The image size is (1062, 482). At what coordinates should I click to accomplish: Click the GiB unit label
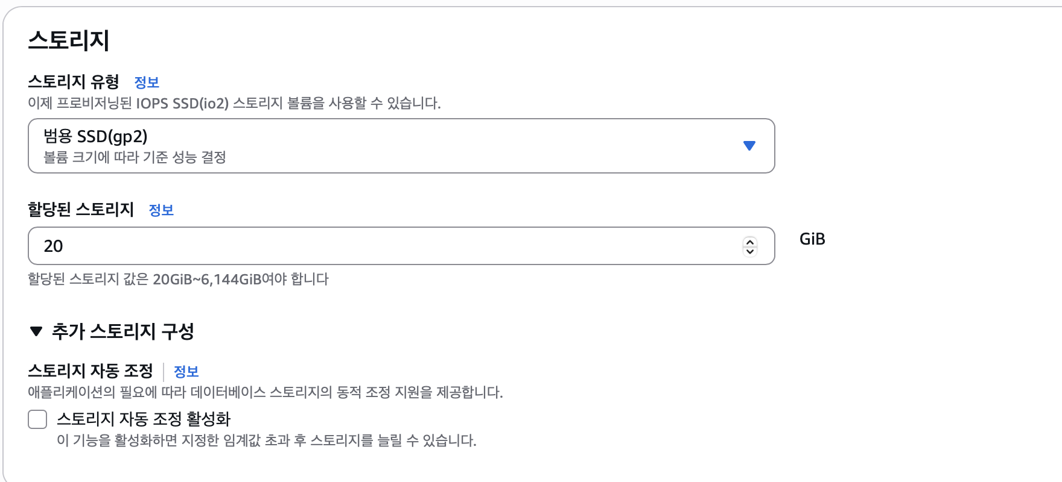pos(812,239)
